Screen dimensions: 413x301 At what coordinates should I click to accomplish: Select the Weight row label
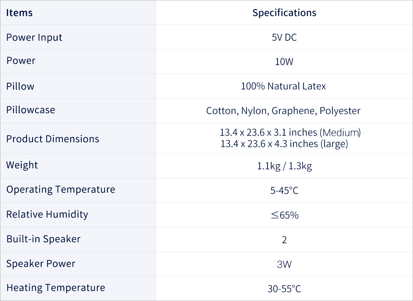click(22, 165)
